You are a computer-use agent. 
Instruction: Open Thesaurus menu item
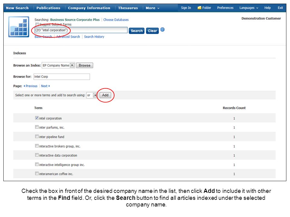click(128, 8)
